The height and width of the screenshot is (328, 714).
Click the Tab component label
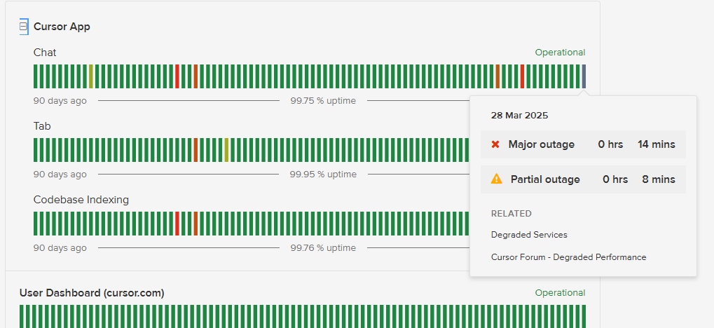42,126
